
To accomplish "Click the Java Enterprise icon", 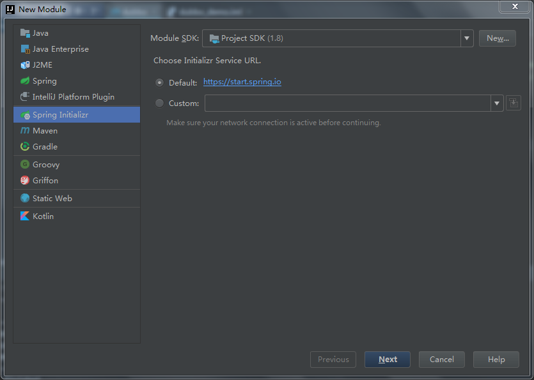I will 25,49.
